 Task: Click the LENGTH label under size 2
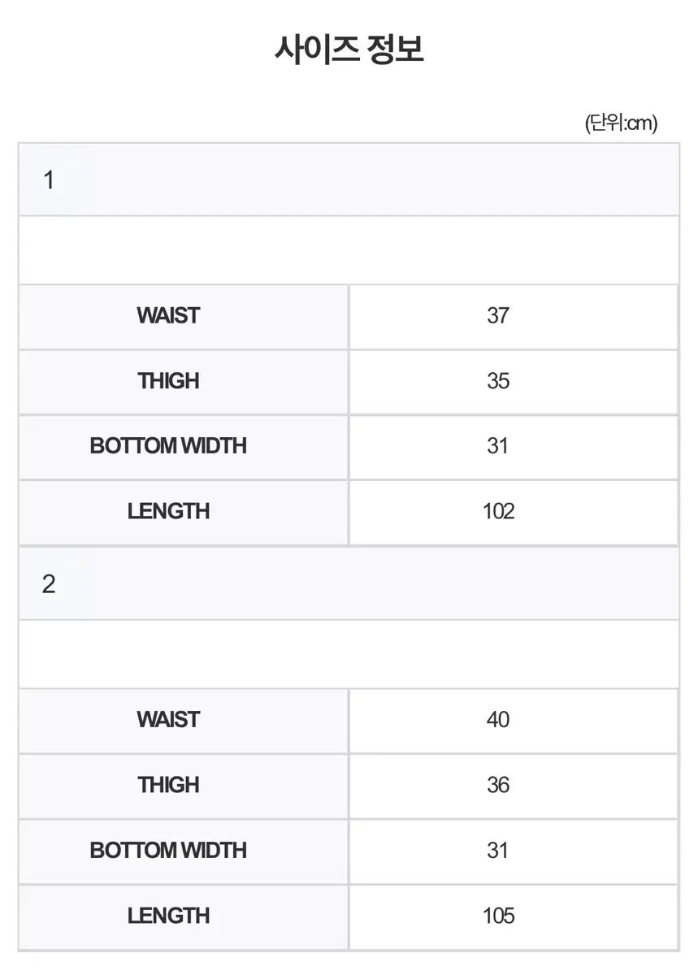tap(168, 916)
